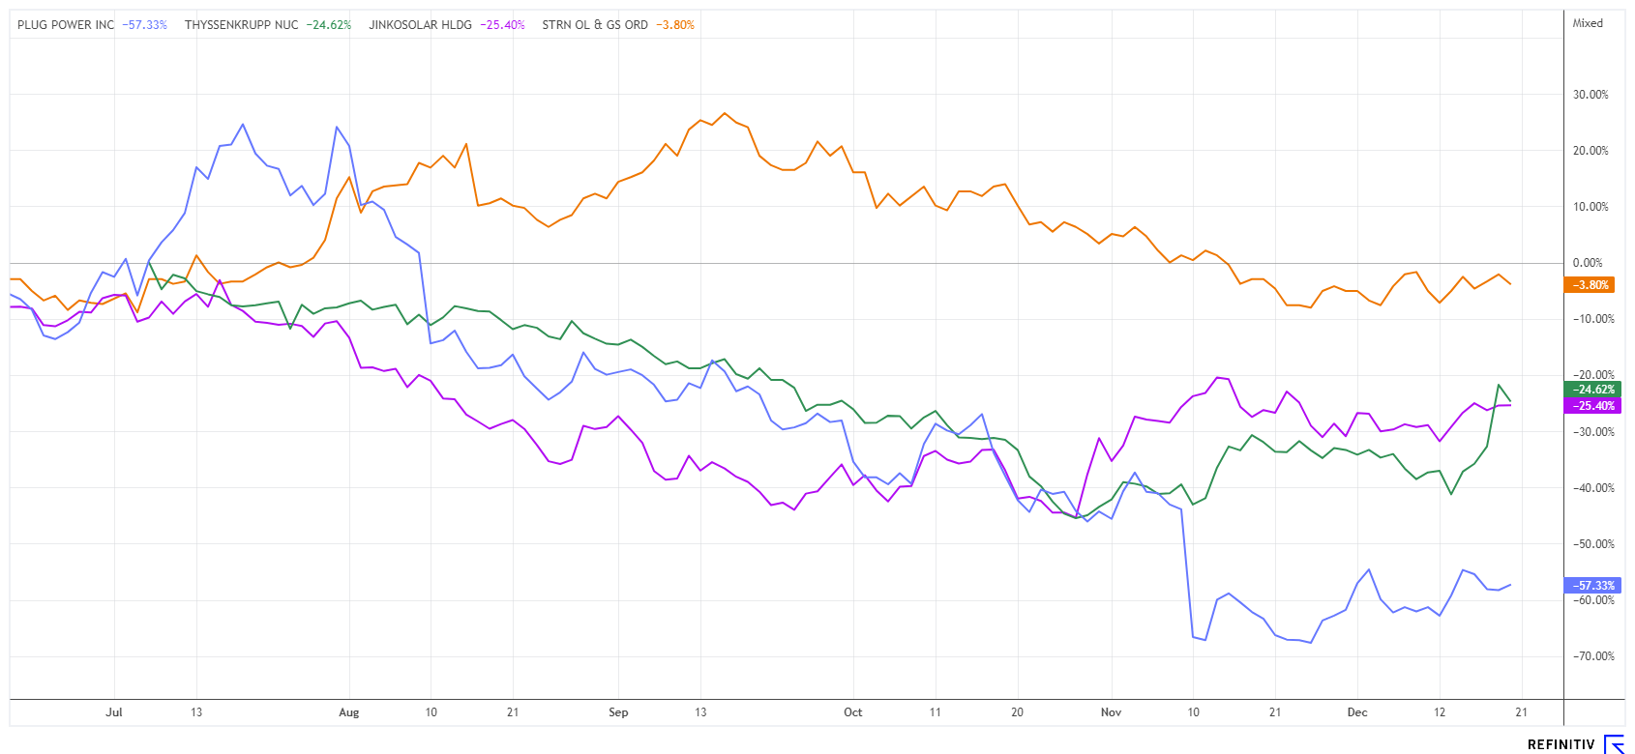Select the THYSSENKRUPP NUC legend label

241,25
